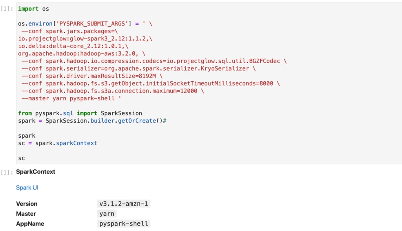Click the input cell prompt [1]

pyautogui.click(x=7, y=9)
